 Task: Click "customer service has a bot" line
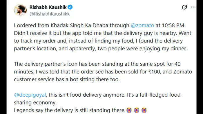tap(67, 79)
